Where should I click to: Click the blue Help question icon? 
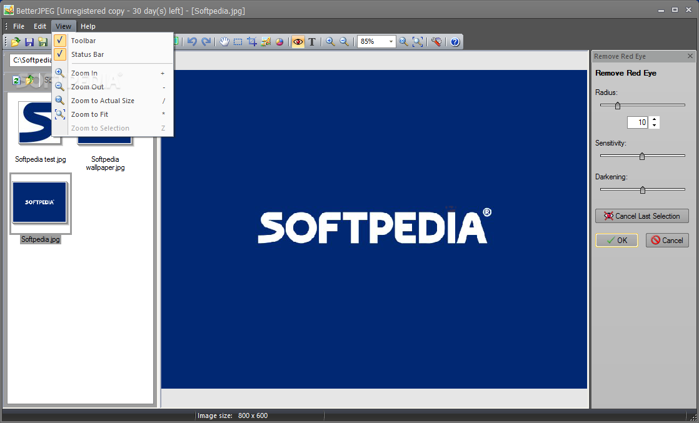455,42
